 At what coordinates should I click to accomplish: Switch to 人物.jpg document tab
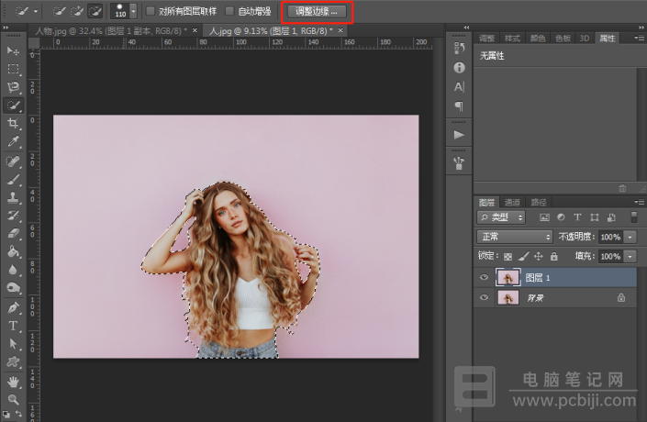point(111,30)
